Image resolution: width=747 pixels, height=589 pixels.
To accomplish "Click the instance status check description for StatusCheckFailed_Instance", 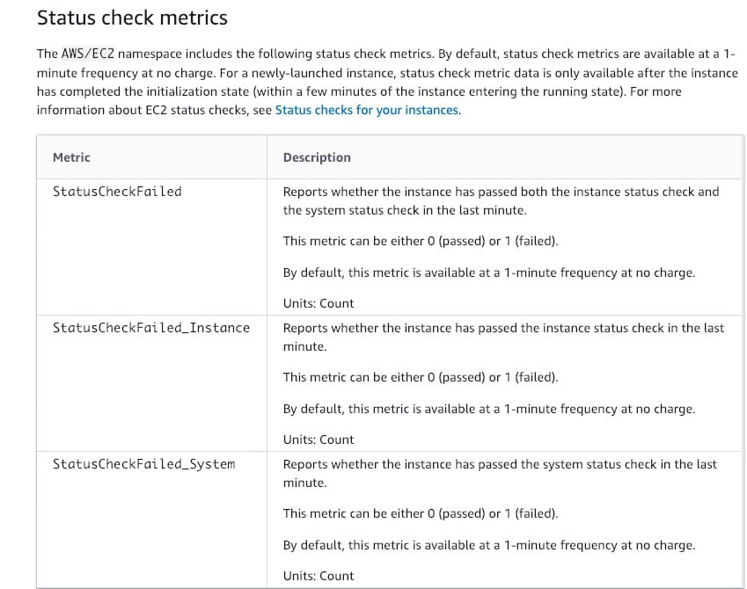I will [503, 337].
